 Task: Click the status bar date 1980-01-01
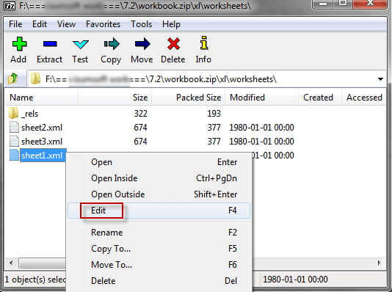[x=295, y=280]
